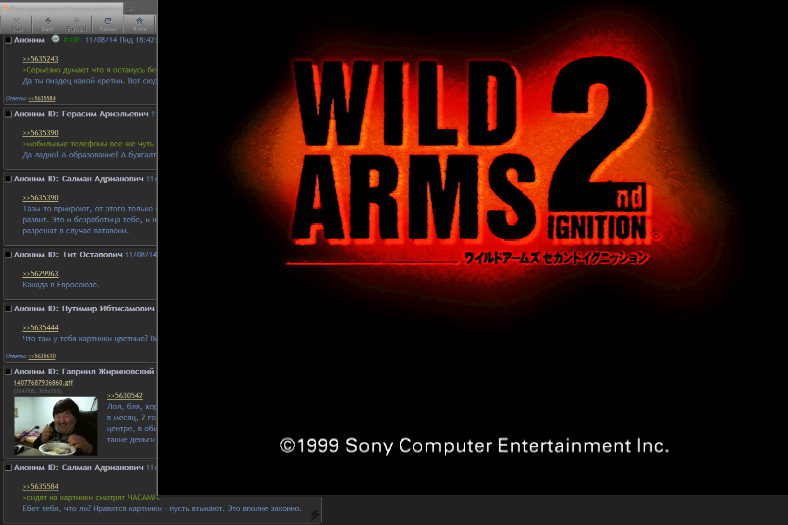Jump to quoted post >>5635444
This screenshot has width=788, height=525.
coord(40,328)
